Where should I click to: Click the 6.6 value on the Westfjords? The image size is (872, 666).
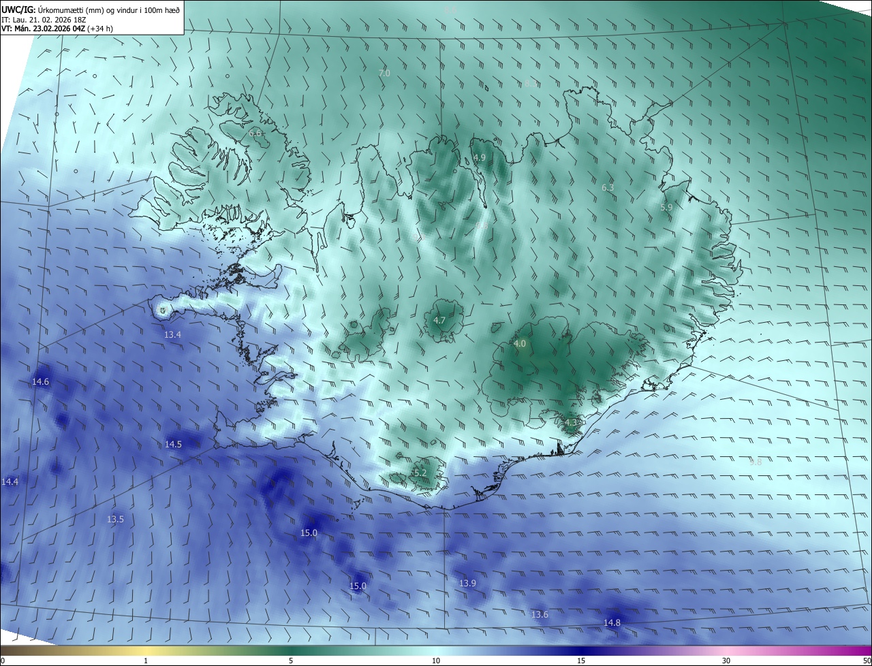(255, 133)
